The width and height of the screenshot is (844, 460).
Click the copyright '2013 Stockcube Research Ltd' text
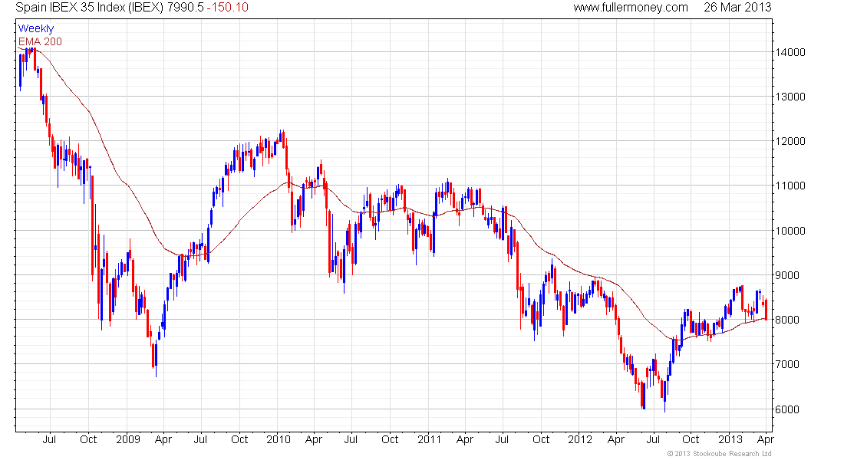pos(719,454)
